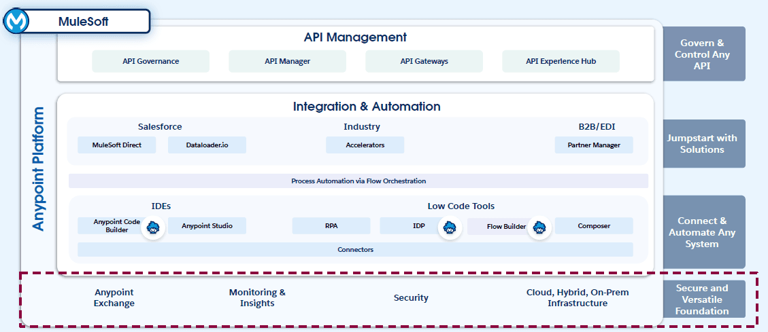
Task: Click the Anypoint Exchange label
Action: point(114,298)
